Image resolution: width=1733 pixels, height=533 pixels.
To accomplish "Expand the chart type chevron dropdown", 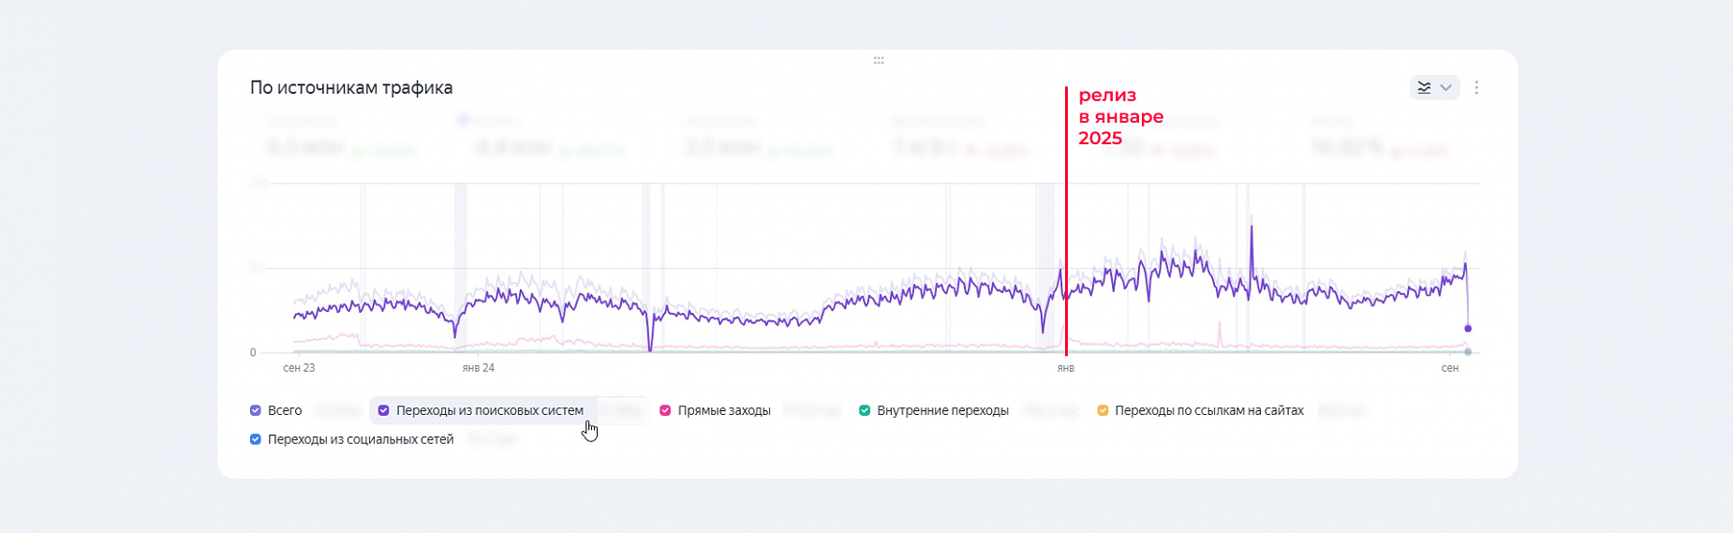I will coord(1446,87).
